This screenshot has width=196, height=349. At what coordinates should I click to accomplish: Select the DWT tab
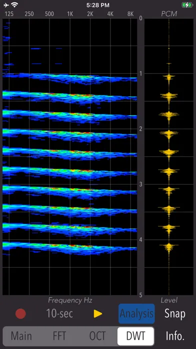pos(135,336)
